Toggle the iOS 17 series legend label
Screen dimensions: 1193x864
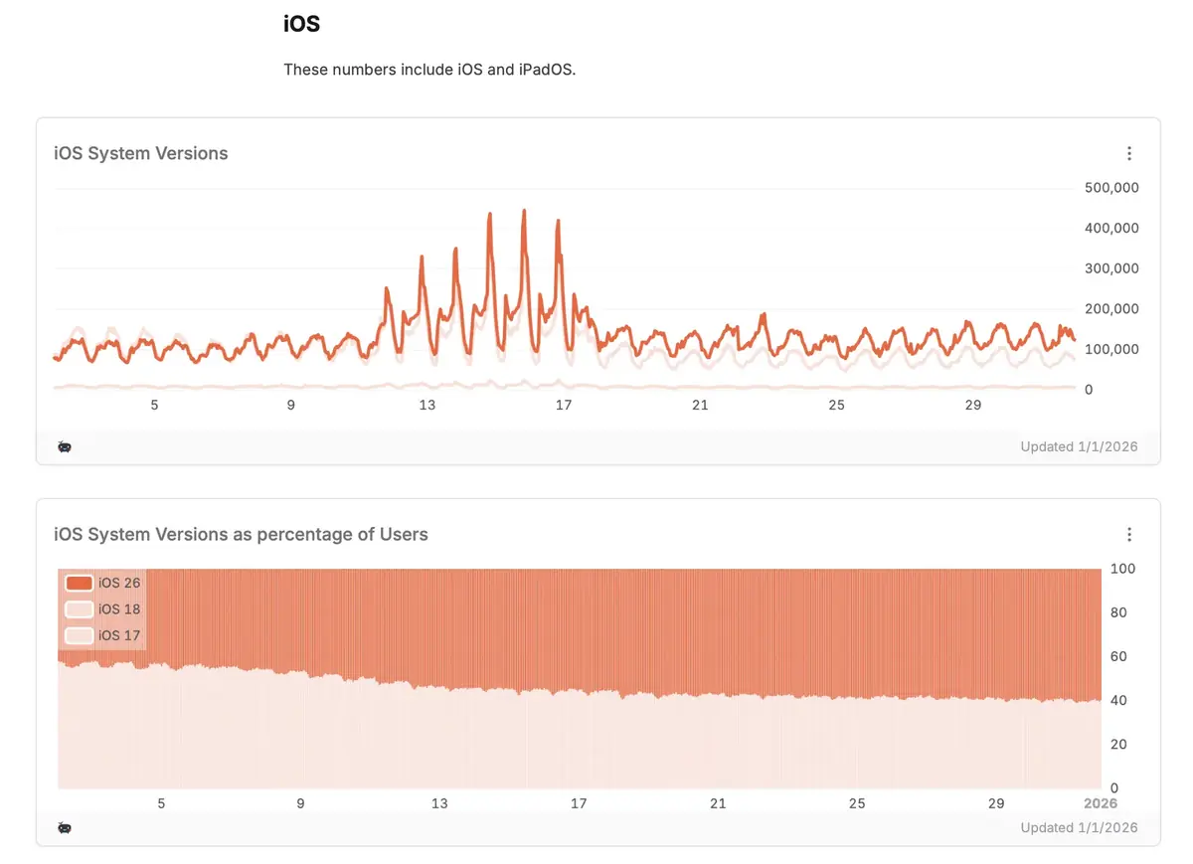pos(119,635)
